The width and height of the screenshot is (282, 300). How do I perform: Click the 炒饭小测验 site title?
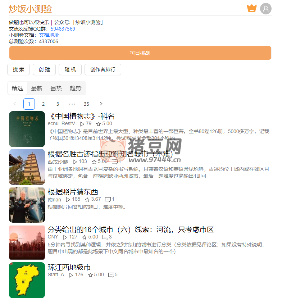pyautogui.click(x=31, y=9)
